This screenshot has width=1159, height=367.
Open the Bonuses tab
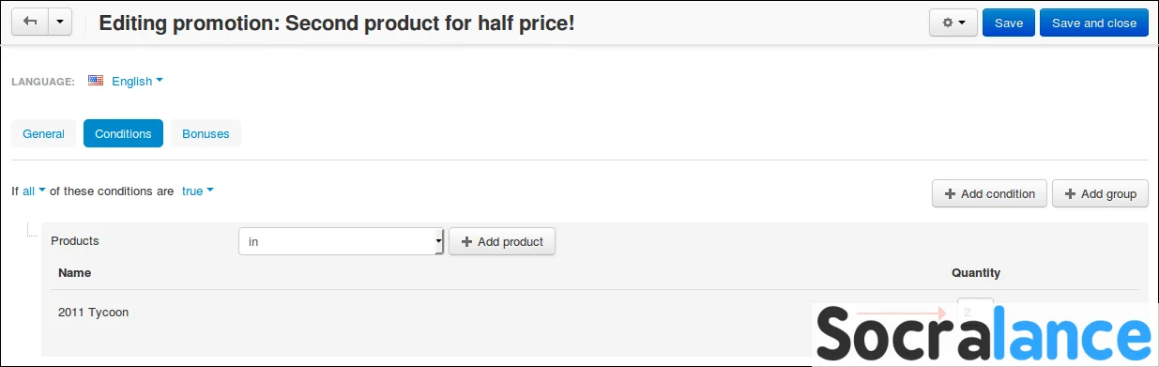click(x=206, y=133)
